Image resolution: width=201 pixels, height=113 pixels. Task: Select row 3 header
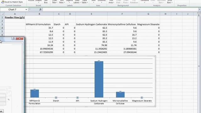click(2, 24)
